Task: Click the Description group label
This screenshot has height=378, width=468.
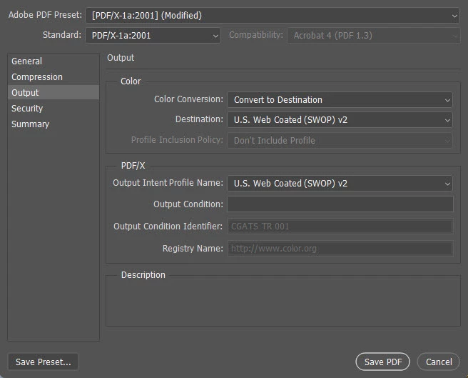Action: [x=143, y=275]
